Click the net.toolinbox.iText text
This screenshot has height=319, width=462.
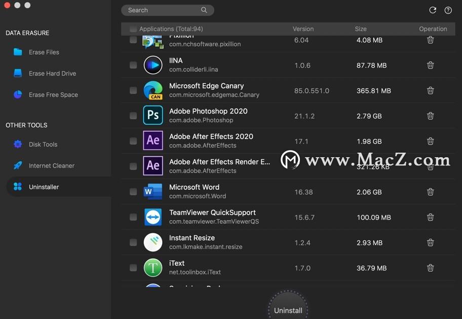(195, 272)
